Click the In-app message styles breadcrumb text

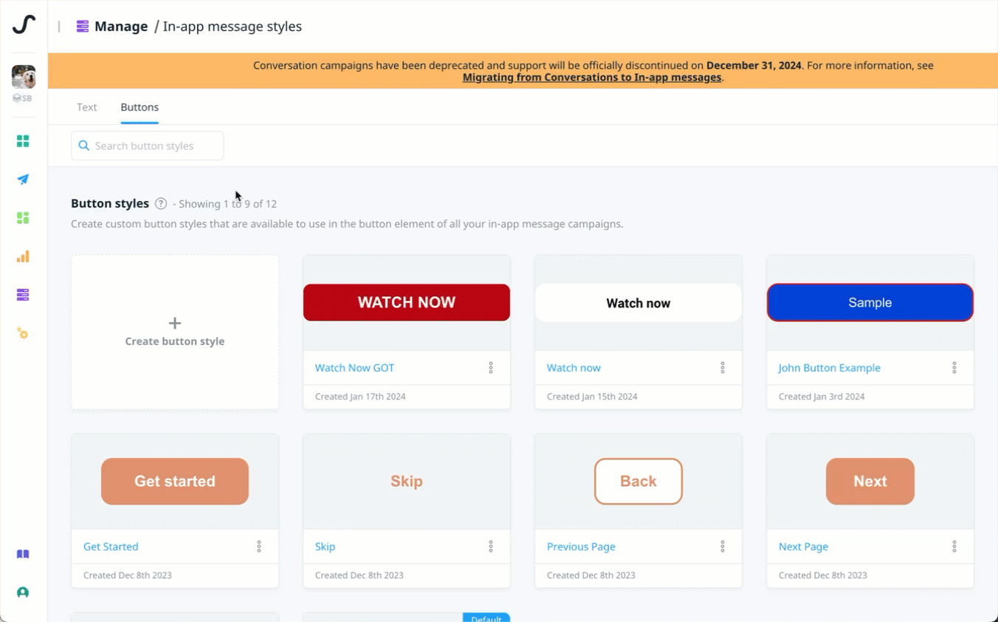coord(233,27)
